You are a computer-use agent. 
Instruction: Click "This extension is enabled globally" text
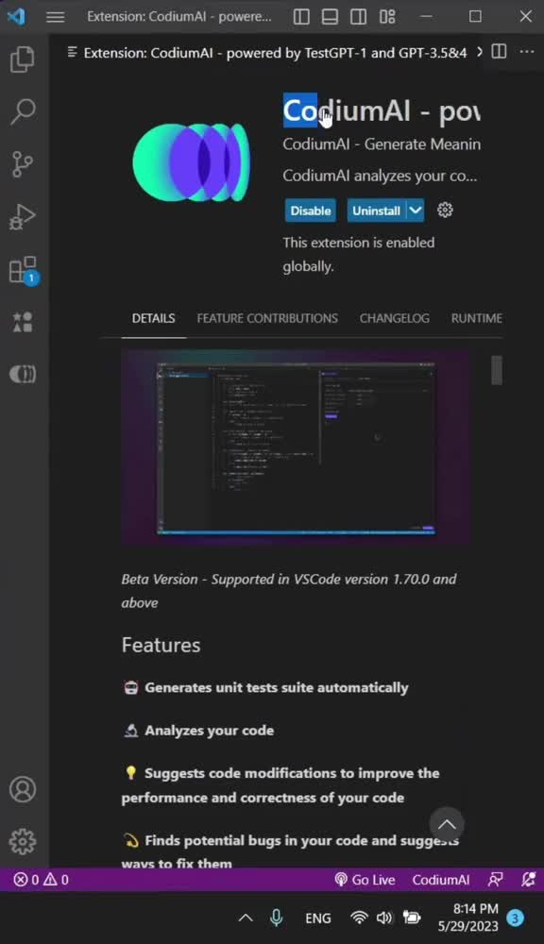359,254
